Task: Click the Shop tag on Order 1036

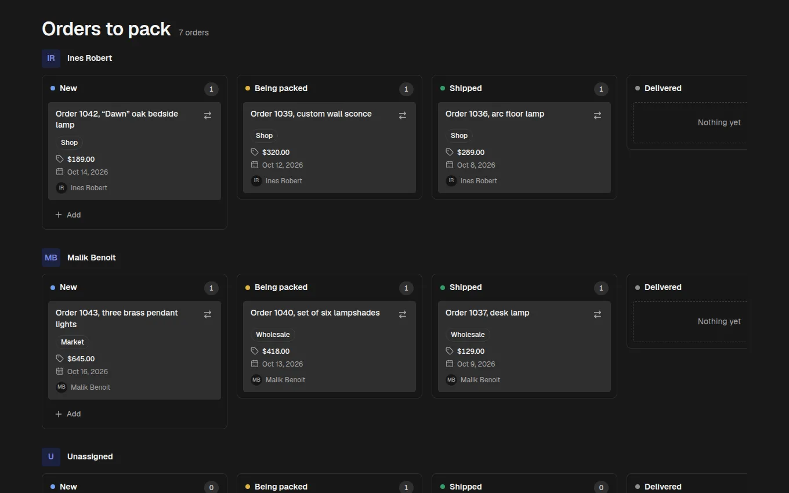Action: point(459,136)
